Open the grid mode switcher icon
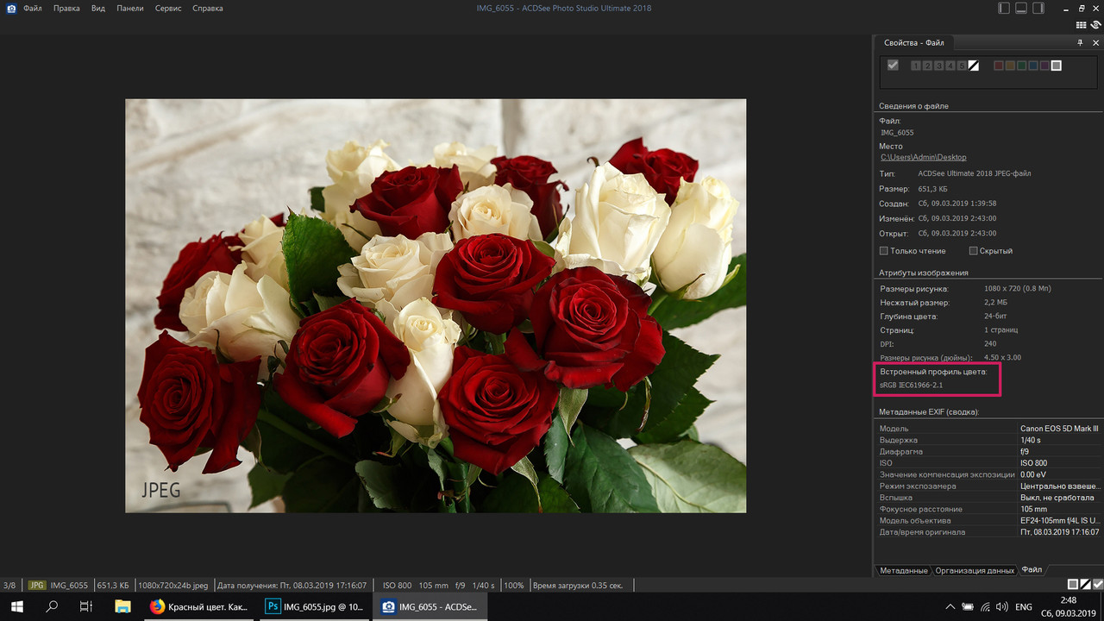 [1082, 25]
